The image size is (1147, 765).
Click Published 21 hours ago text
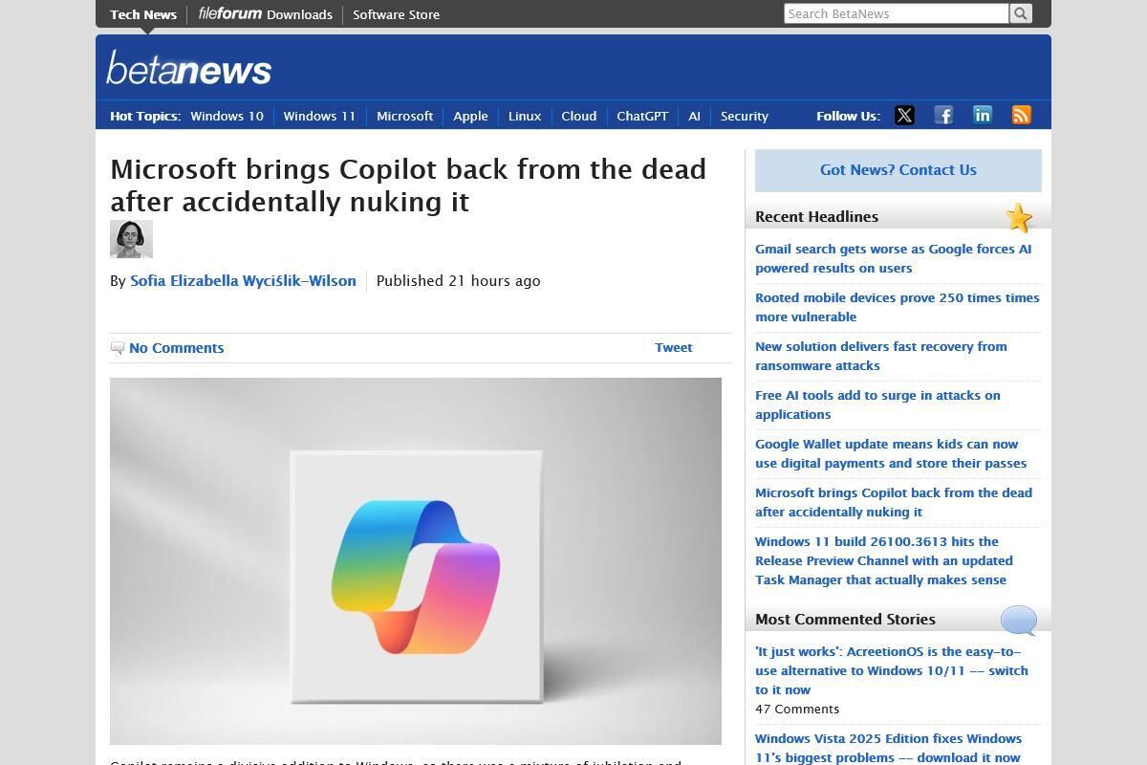click(458, 281)
